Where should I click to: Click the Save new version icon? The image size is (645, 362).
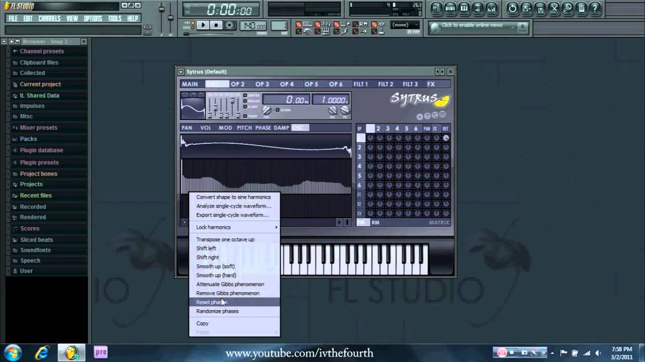coord(526,8)
